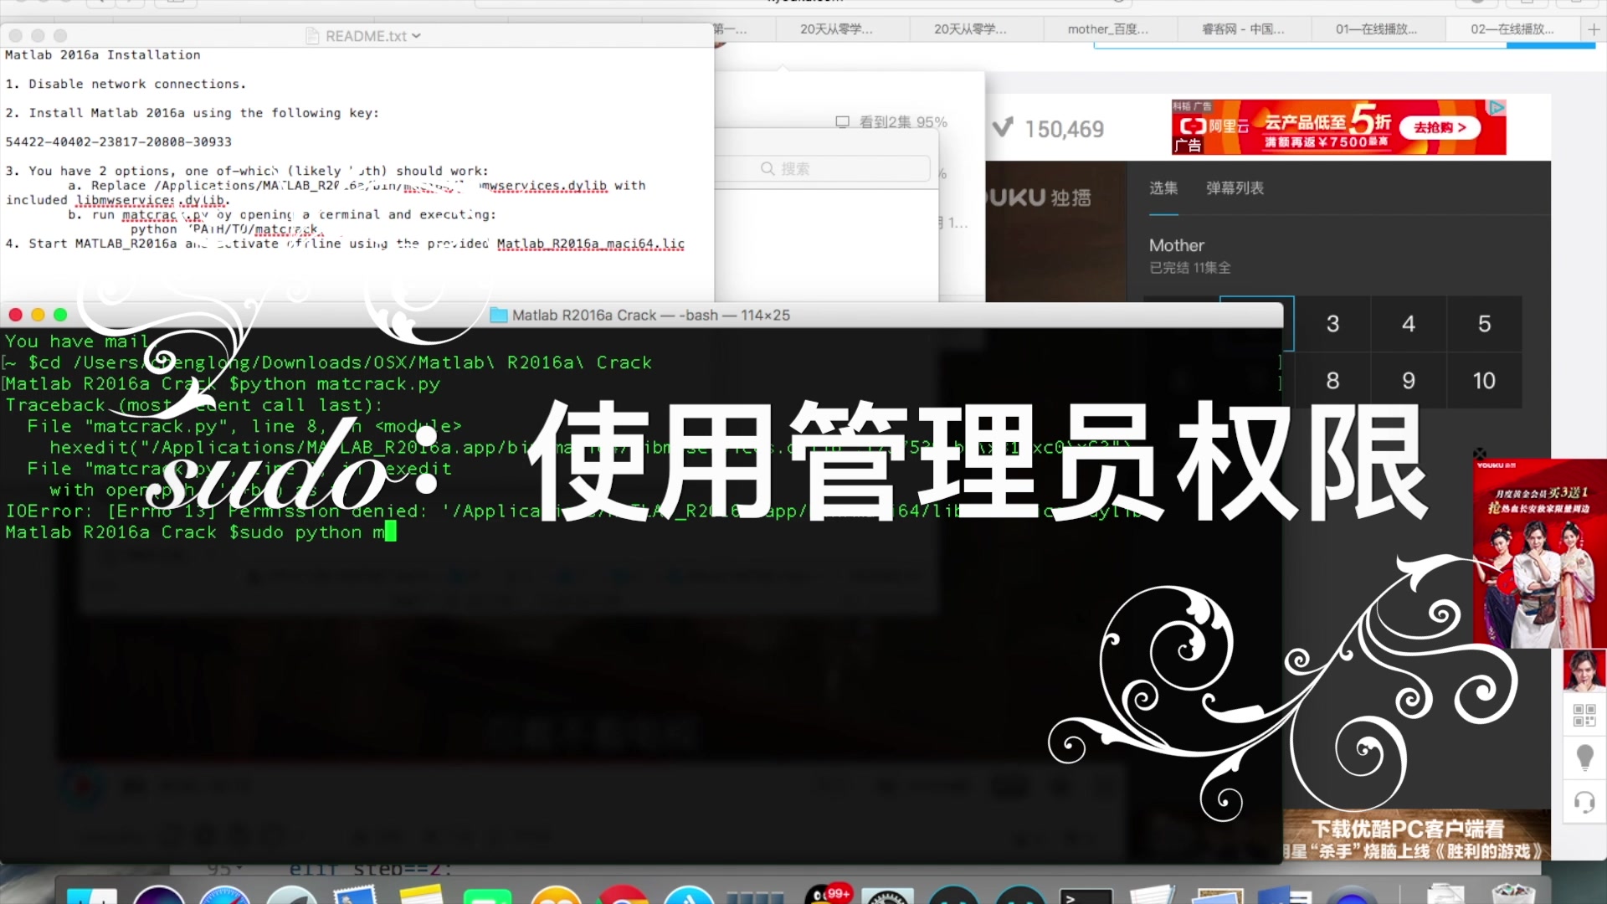The image size is (1607, 904).
Task: Switch to the 01—在线播放 browser tab
Action: 1377,29
